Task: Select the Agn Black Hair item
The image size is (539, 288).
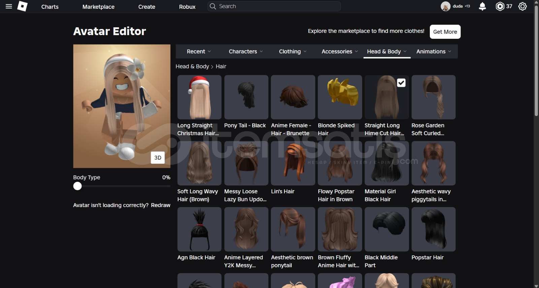Action: 199,229
